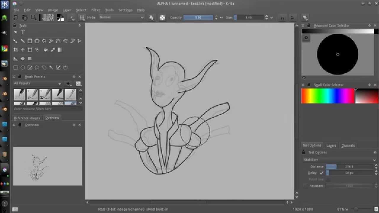Click the Advanced Color Selector settings icon
379x213 pixels.
306,38
